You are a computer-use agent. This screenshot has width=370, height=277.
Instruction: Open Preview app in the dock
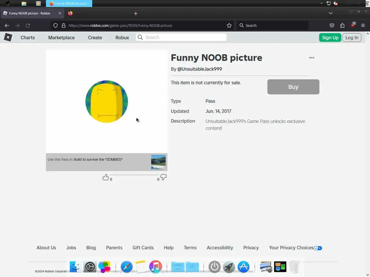[x=266, y=267]
